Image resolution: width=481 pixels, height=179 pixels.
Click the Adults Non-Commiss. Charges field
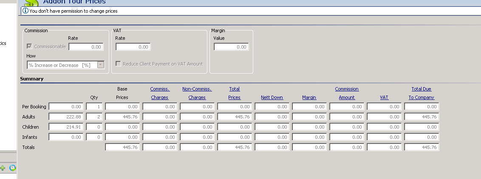click(197, 117)
